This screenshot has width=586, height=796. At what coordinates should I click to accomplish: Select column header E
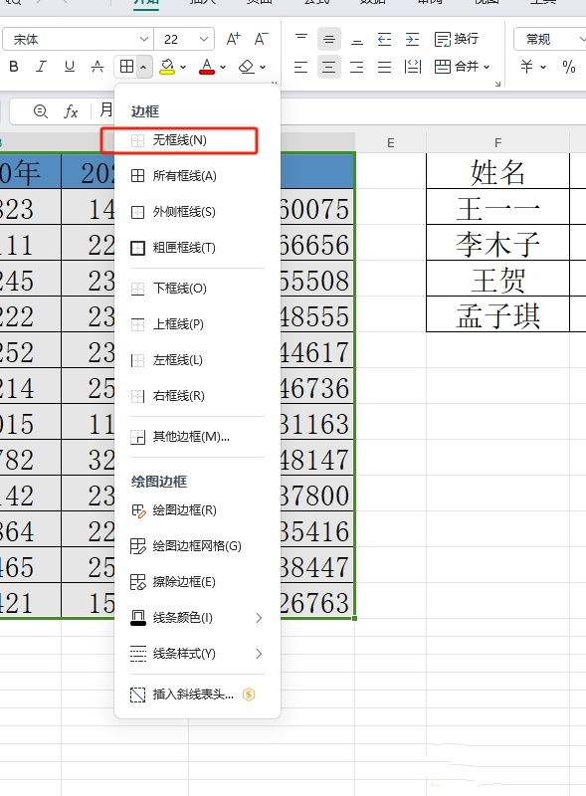390,142
